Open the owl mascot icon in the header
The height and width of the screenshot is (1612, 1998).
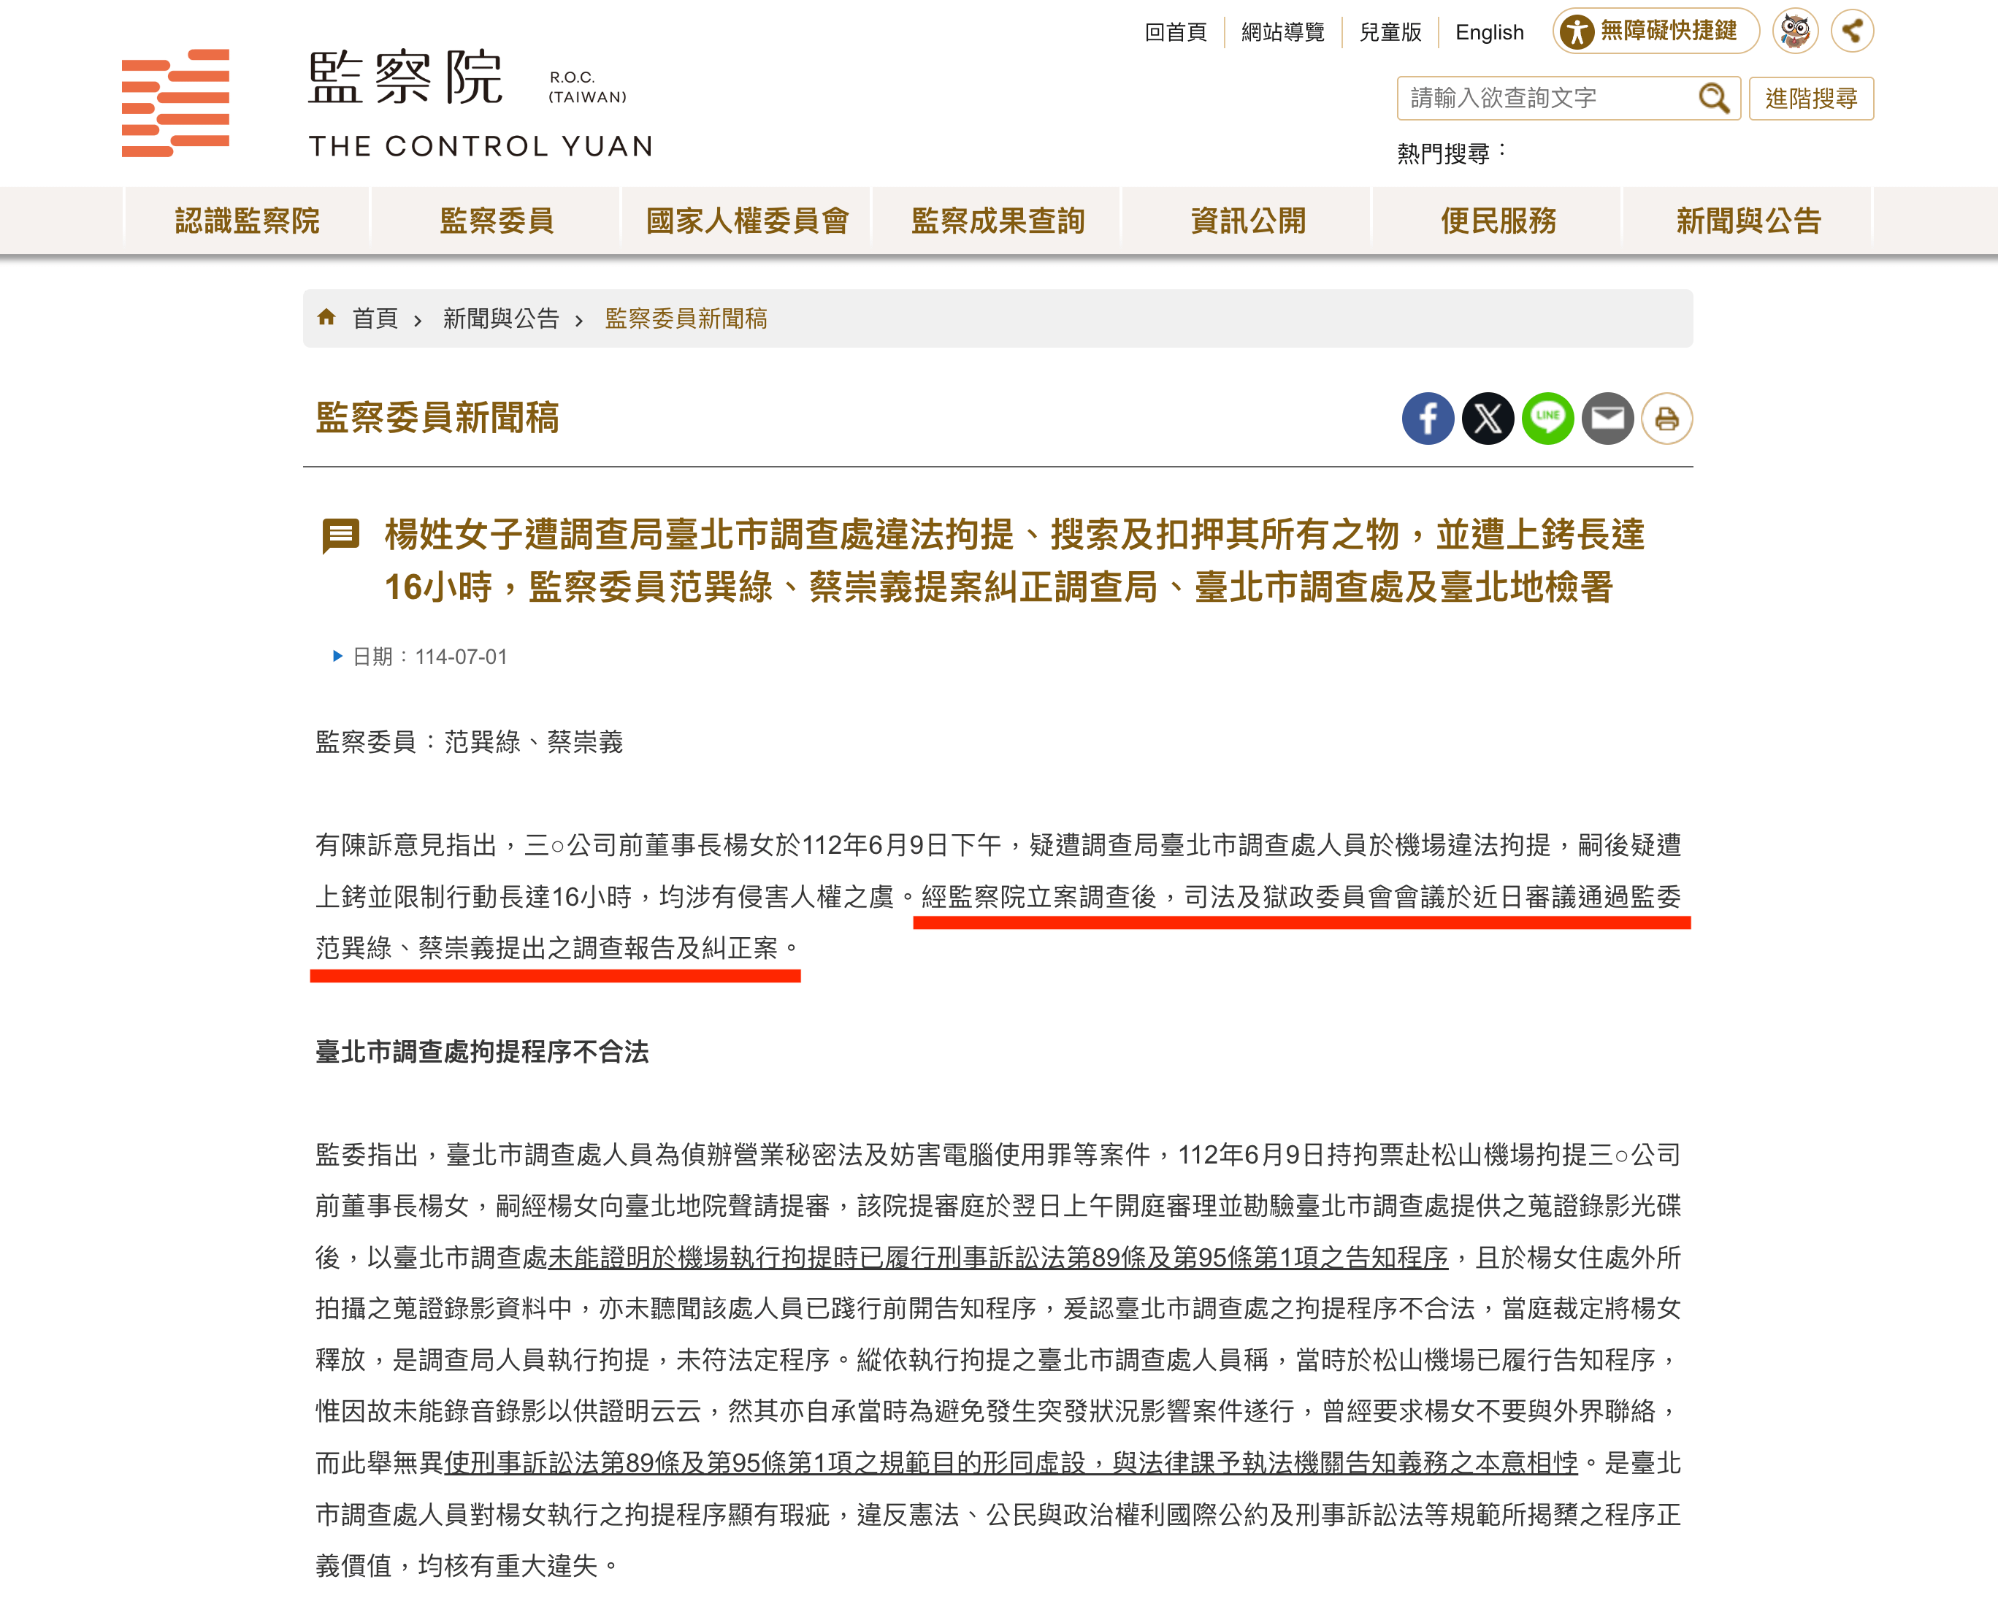coord(1796,31)
